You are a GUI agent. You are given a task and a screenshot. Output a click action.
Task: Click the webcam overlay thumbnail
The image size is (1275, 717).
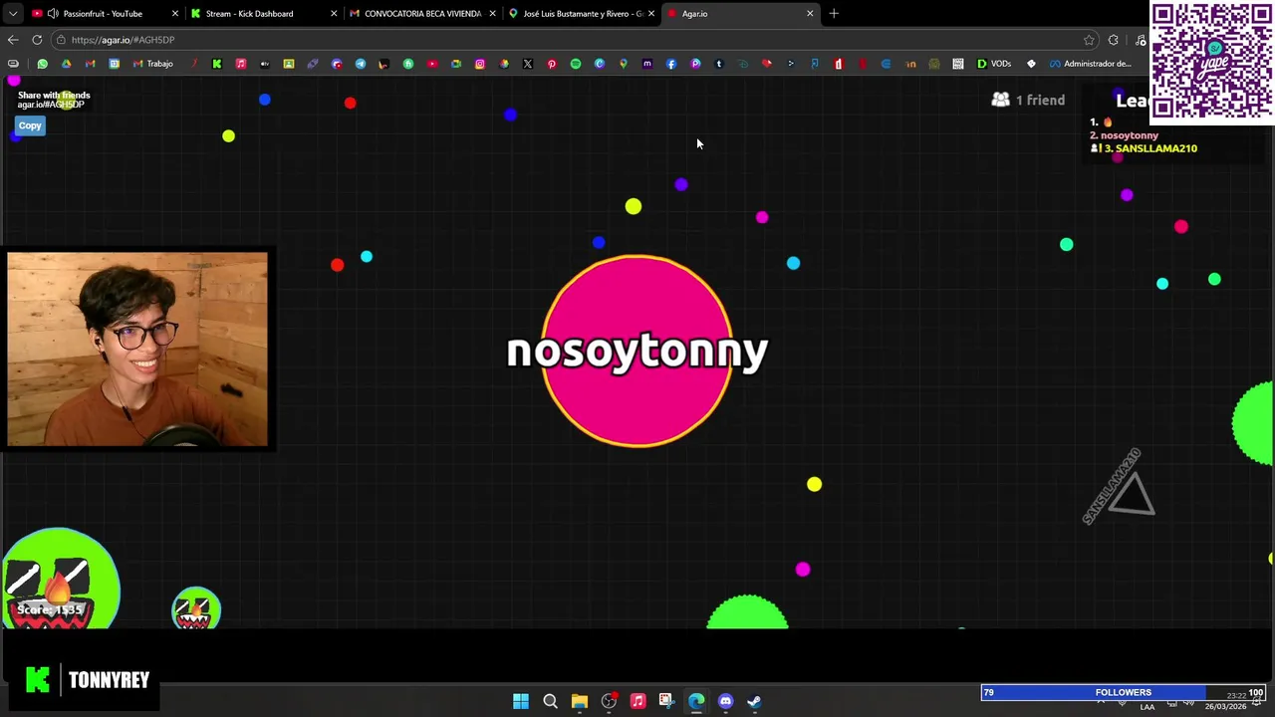pyautogui.click(x=137, y=349)
